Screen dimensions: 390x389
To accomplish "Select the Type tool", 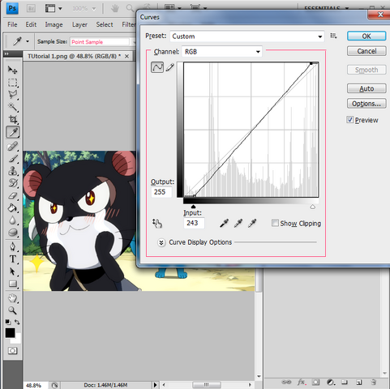I will pyautogui.click(x=12, y=259).
